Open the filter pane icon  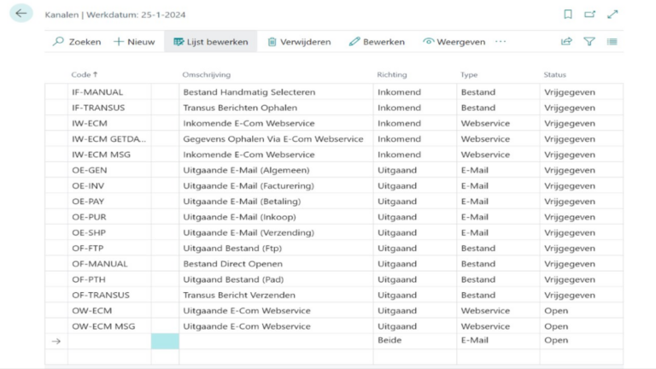pyautogui.click(x=589, y=41)
